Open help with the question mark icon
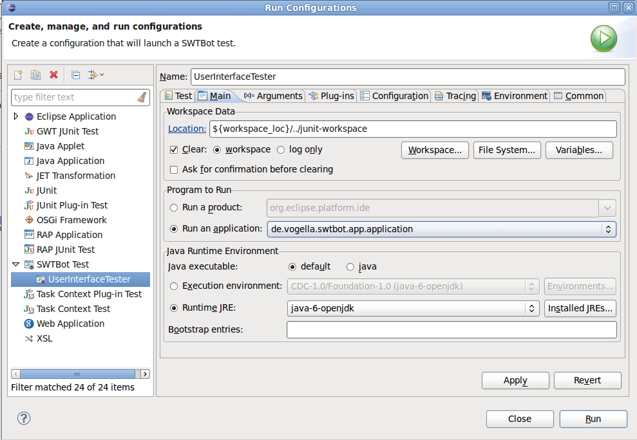Viewport: 637px width, 440px height. pos(24,418)
